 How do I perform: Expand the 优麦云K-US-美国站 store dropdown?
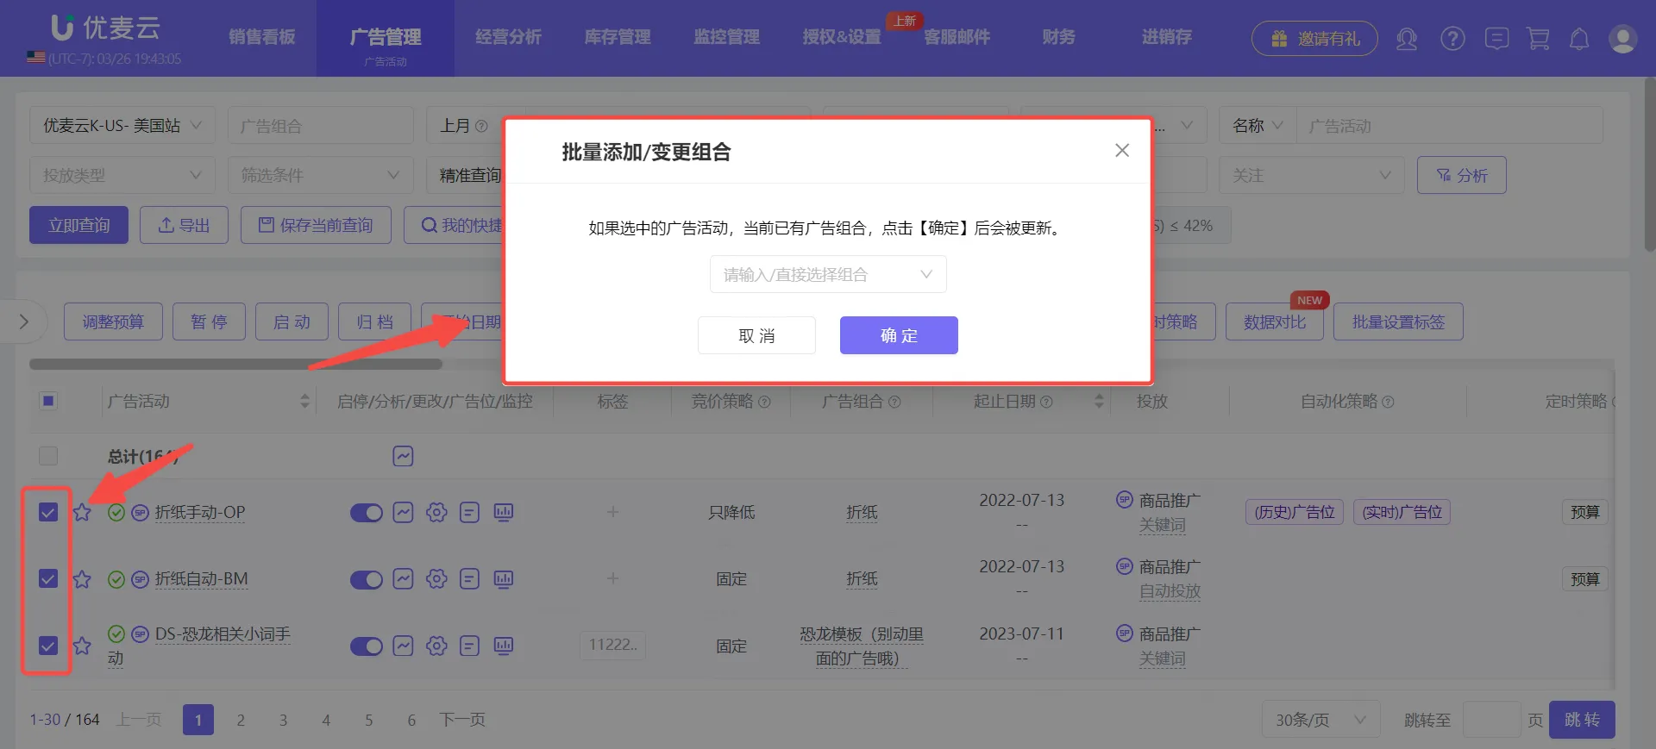pos(122,126)
